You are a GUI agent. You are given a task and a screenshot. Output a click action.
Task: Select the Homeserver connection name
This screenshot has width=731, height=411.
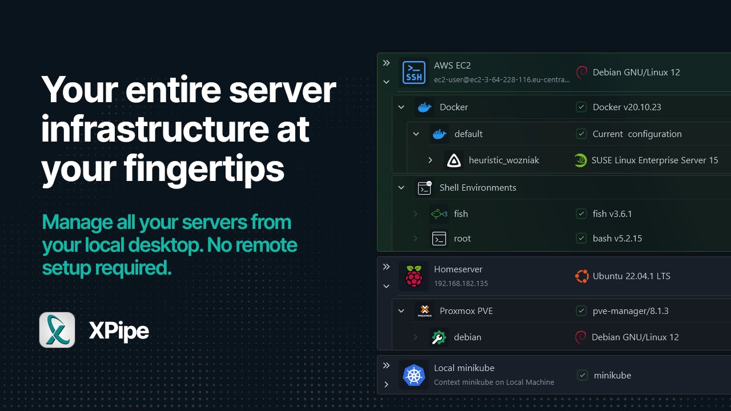pyautogui.click(x=458, y=269)
